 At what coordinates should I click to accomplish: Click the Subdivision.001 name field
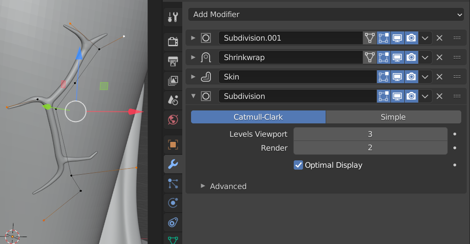pos(291,38)
